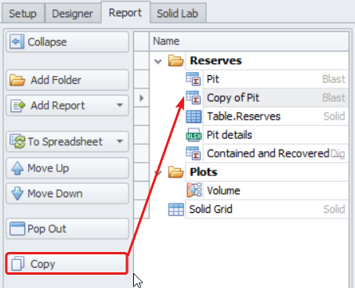Switch to the Designer tab
The width and height of the screenshot is (355, 288).
pos(72,13)
